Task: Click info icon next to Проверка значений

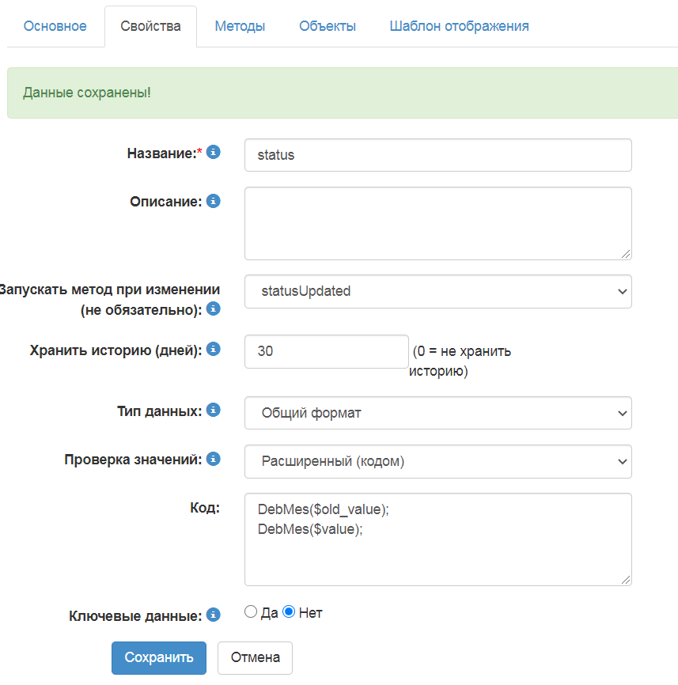Action: point(213,459)
